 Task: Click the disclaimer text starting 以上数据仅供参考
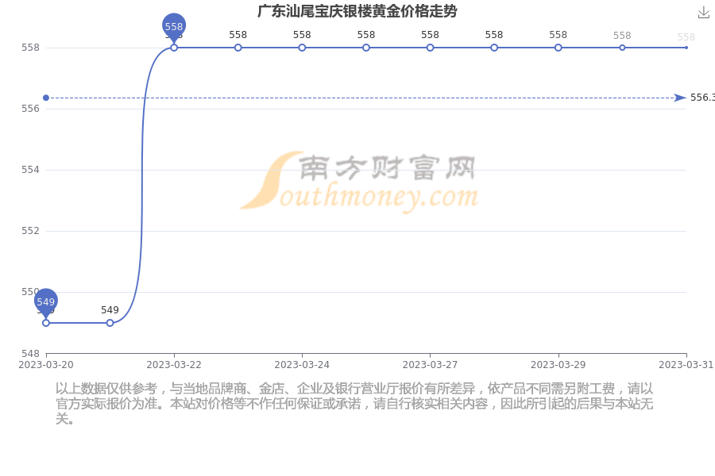(x=354, y=403)
